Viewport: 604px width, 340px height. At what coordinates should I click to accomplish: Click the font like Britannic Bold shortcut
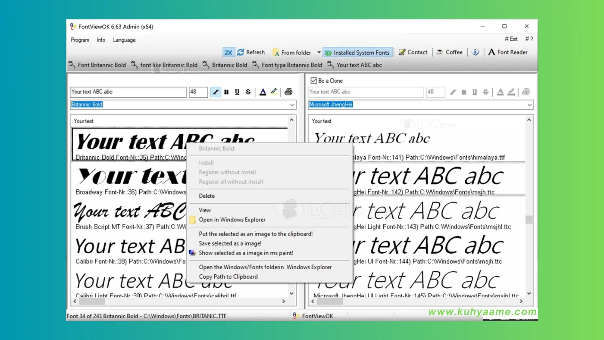click(x=164, y=65)
